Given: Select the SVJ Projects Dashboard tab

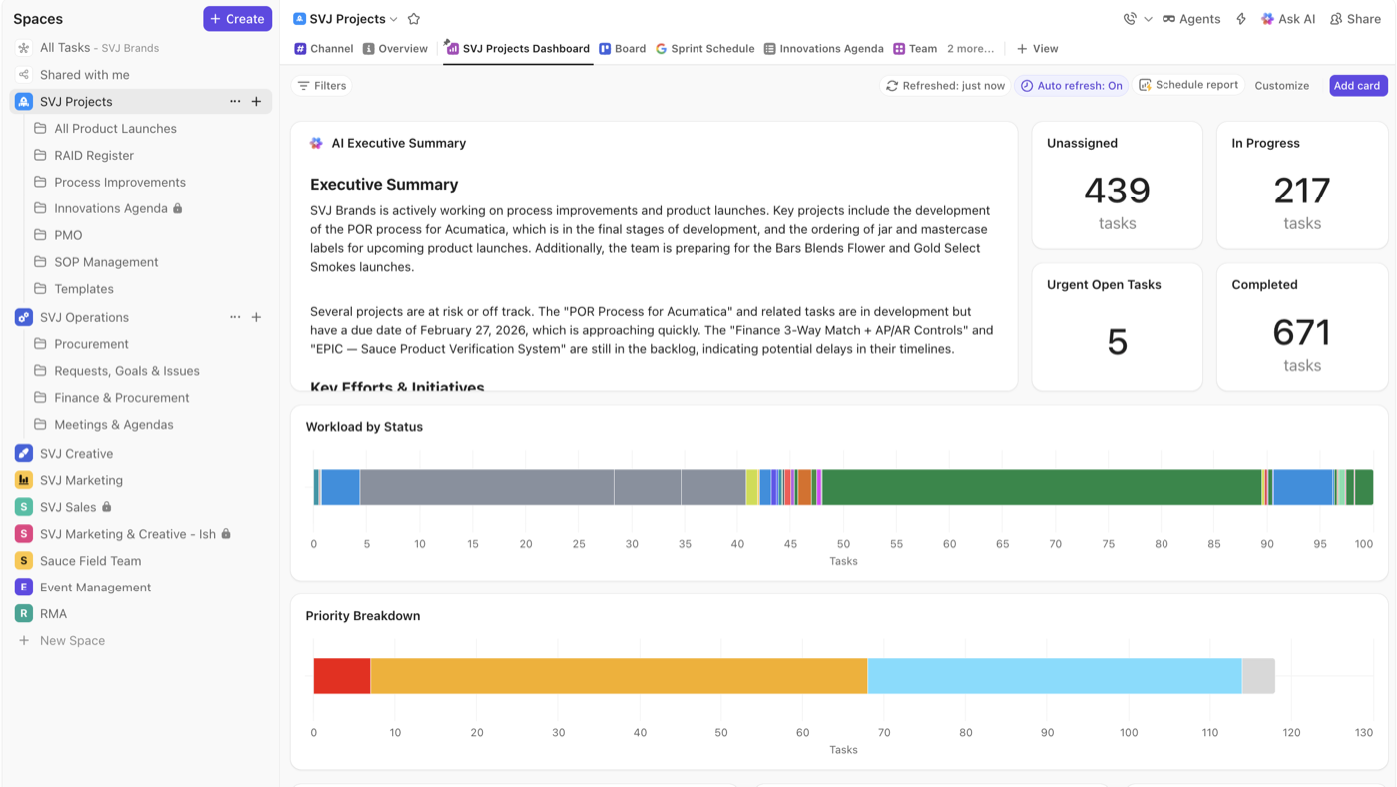Looking at the screenshot, I should tap(518, 48).
